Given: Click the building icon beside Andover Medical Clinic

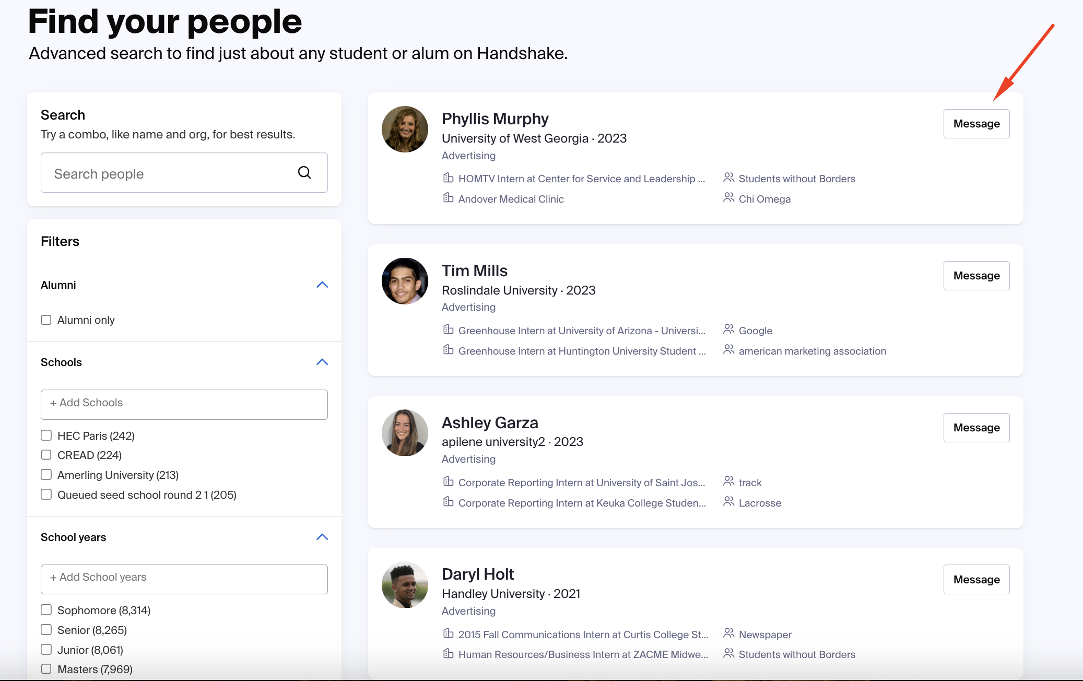Looking at the screenshot, I should [x=449, y=198].
